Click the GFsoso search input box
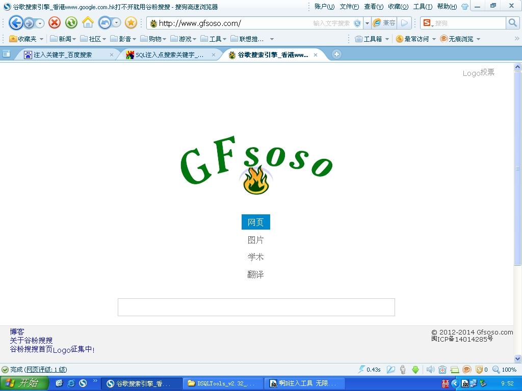 pos(256,307)
